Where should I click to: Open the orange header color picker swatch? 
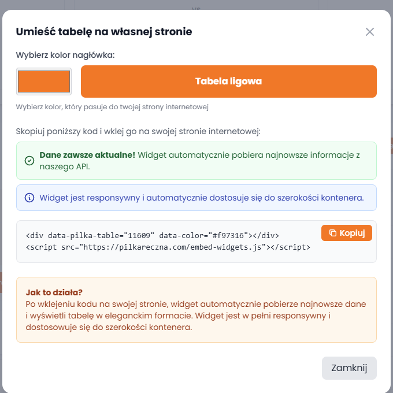coord(44,81)
